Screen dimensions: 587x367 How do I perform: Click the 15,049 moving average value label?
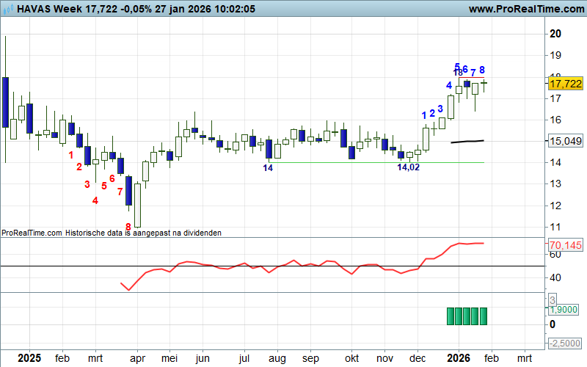click(x=565, y=140)
